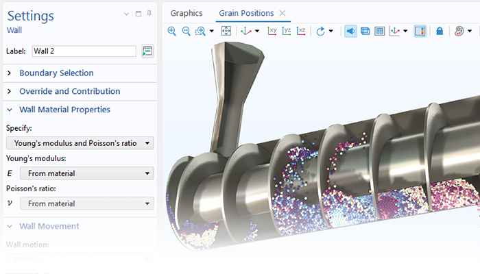The height and width of the screenshot is (274, 480).
Task: Click the rotate view icon
Action: click(321, 32)
